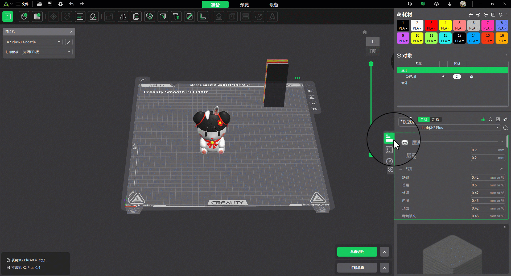Click the add model cube icon
The image size is (511, 276).
coord(24,16)
